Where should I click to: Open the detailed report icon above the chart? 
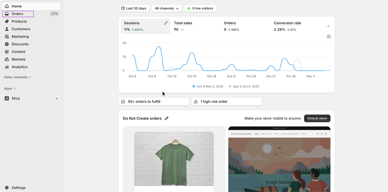tap(329, 36)
